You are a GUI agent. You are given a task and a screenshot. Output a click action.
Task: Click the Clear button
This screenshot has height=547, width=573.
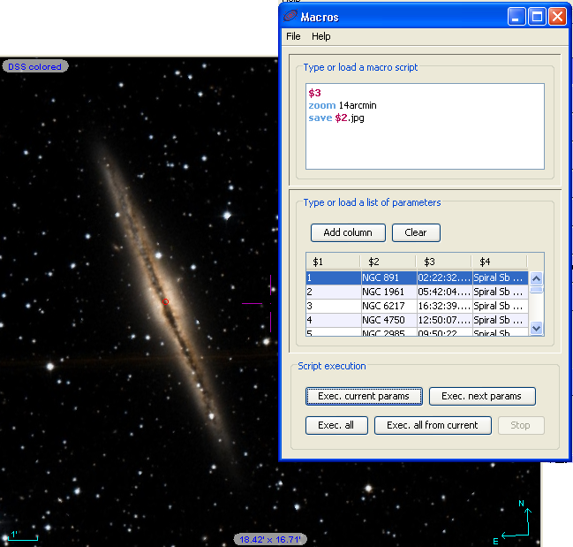(x=416, y=233)
